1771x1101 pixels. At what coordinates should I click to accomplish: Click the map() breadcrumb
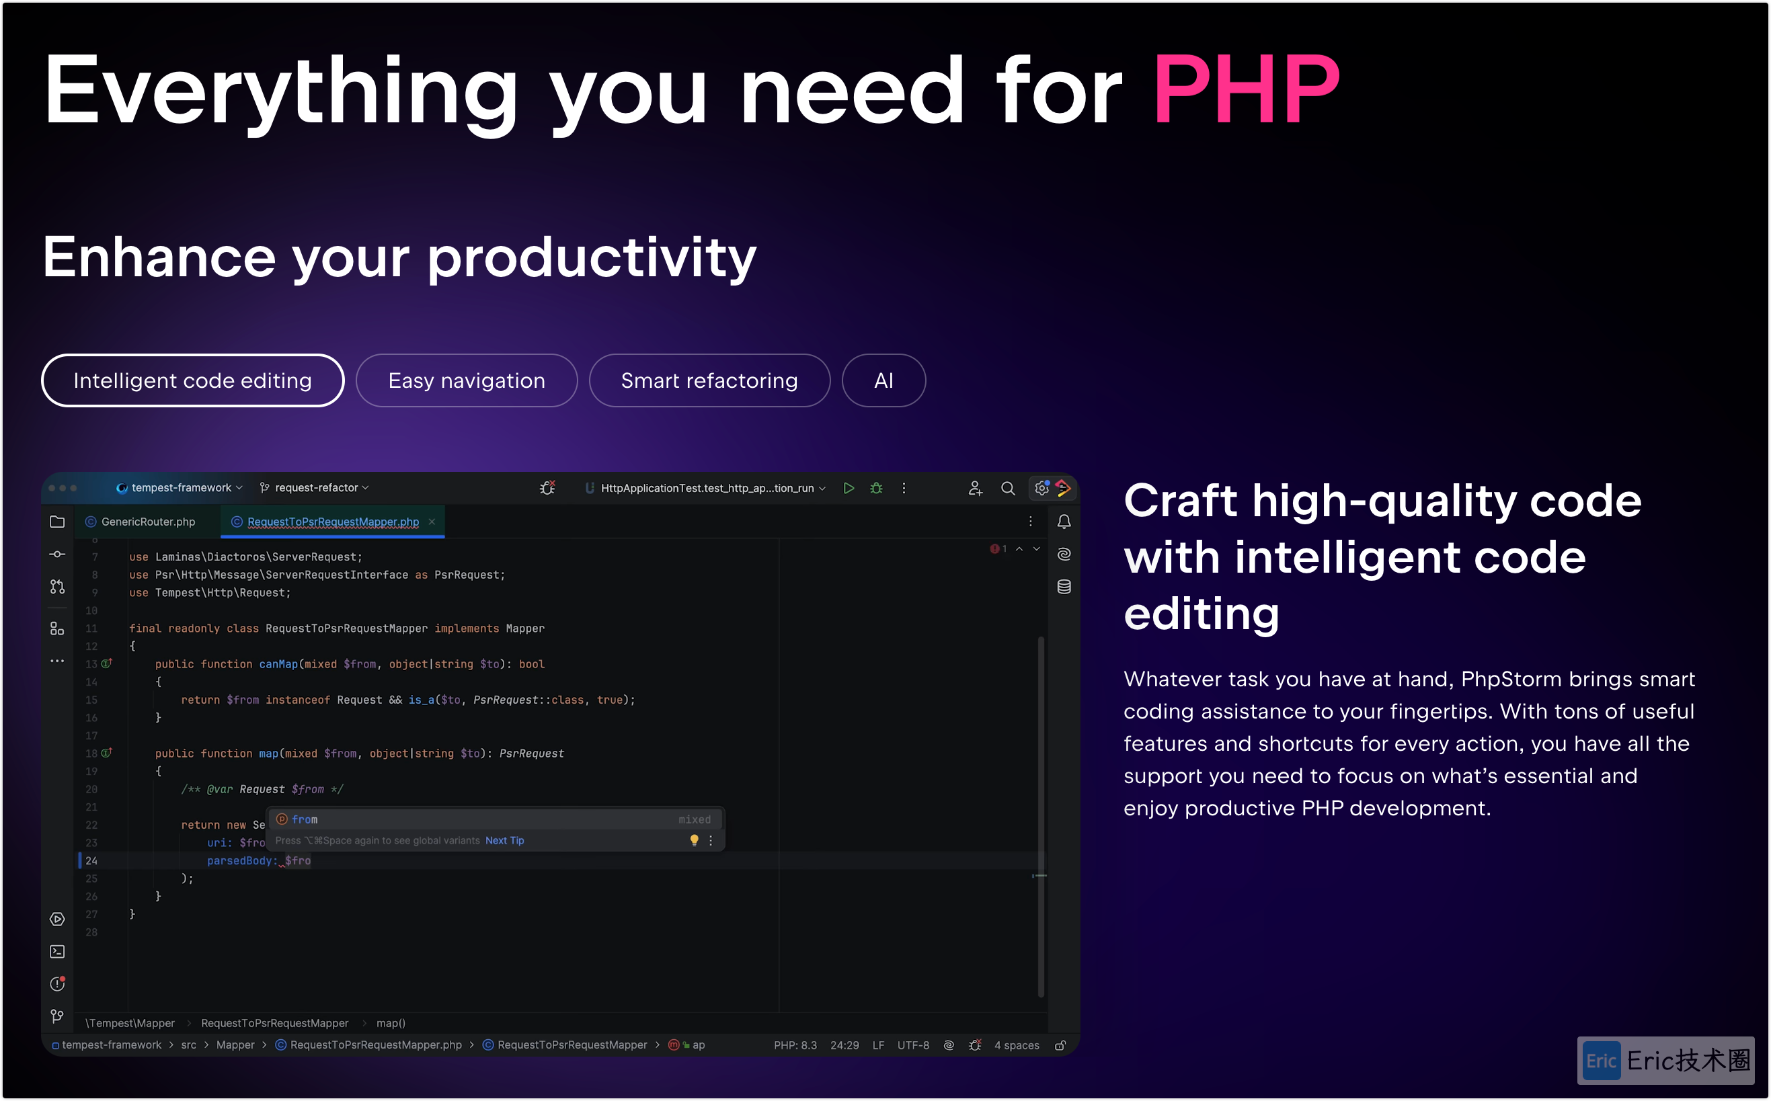click(391, 1023)
